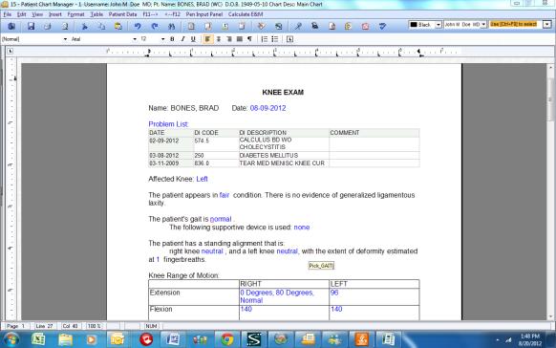Click the Save floppy disk icon
556x348 pixels.
[32, 26]
